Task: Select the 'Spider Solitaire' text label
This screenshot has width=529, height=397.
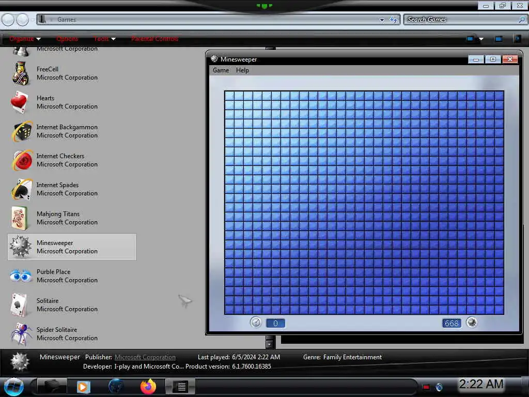Action: [x=57, y=329]
